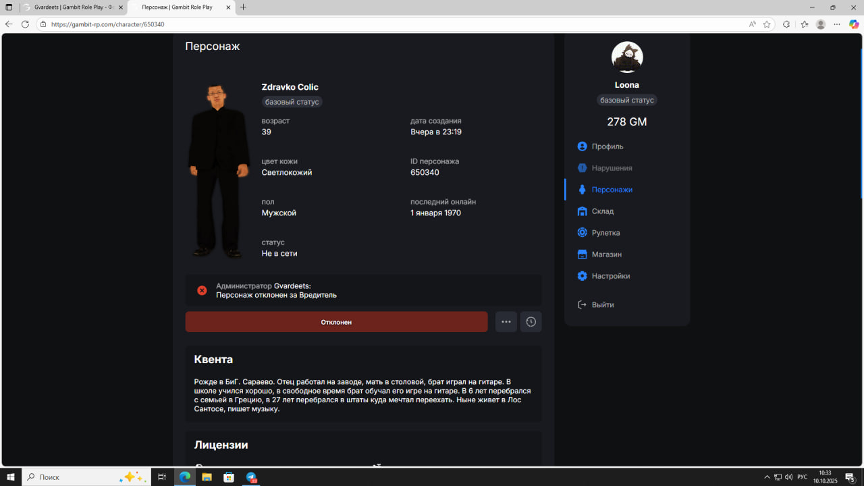Switch to the Gvardeets Gambit Role Play tab
Viewport: 864px width, 486px height.
click(73, 7)
